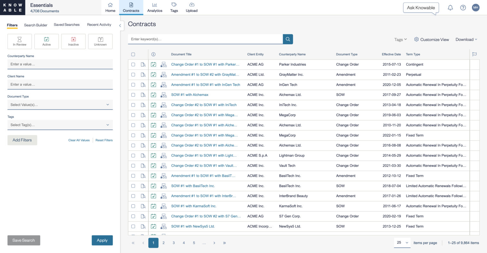This screenshot has height=253, width=487.
Task: Open Customize View settings
Action: pyautogui.click(x=432, y=39)
